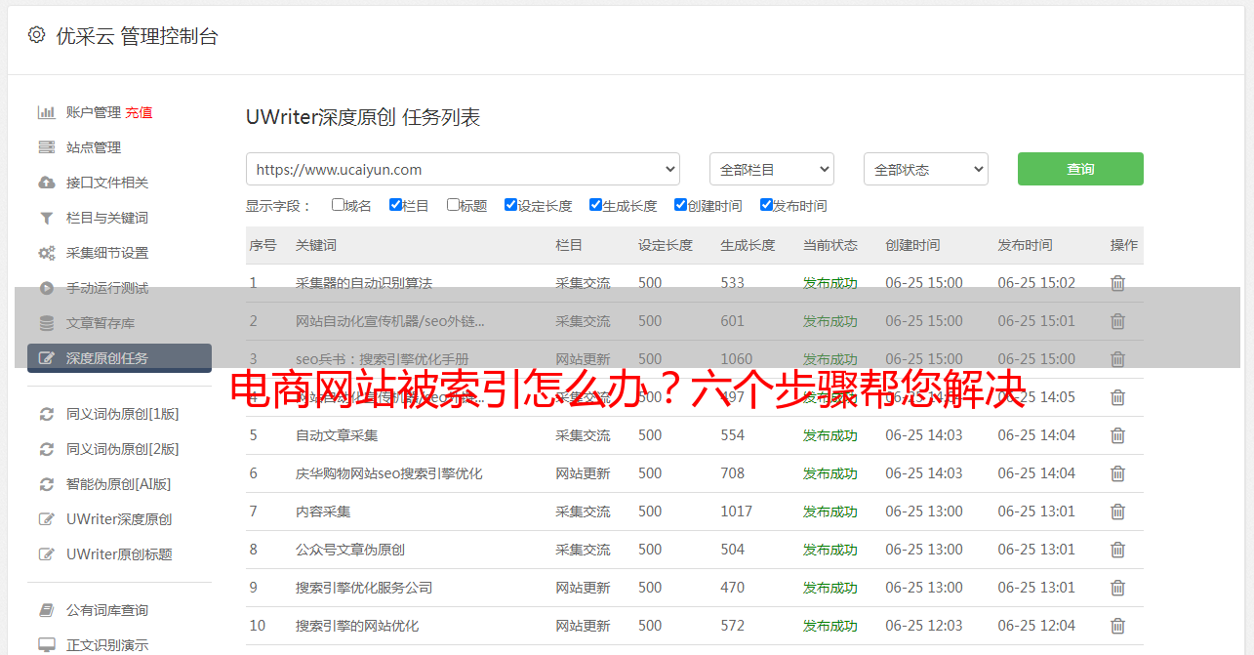Click the monitor icon for 正文识别演示
Image resolution: width=1254 pixels, height=655 pixels.
(x=46, y=645)
